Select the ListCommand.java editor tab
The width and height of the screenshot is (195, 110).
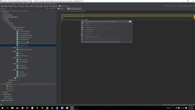74,9
